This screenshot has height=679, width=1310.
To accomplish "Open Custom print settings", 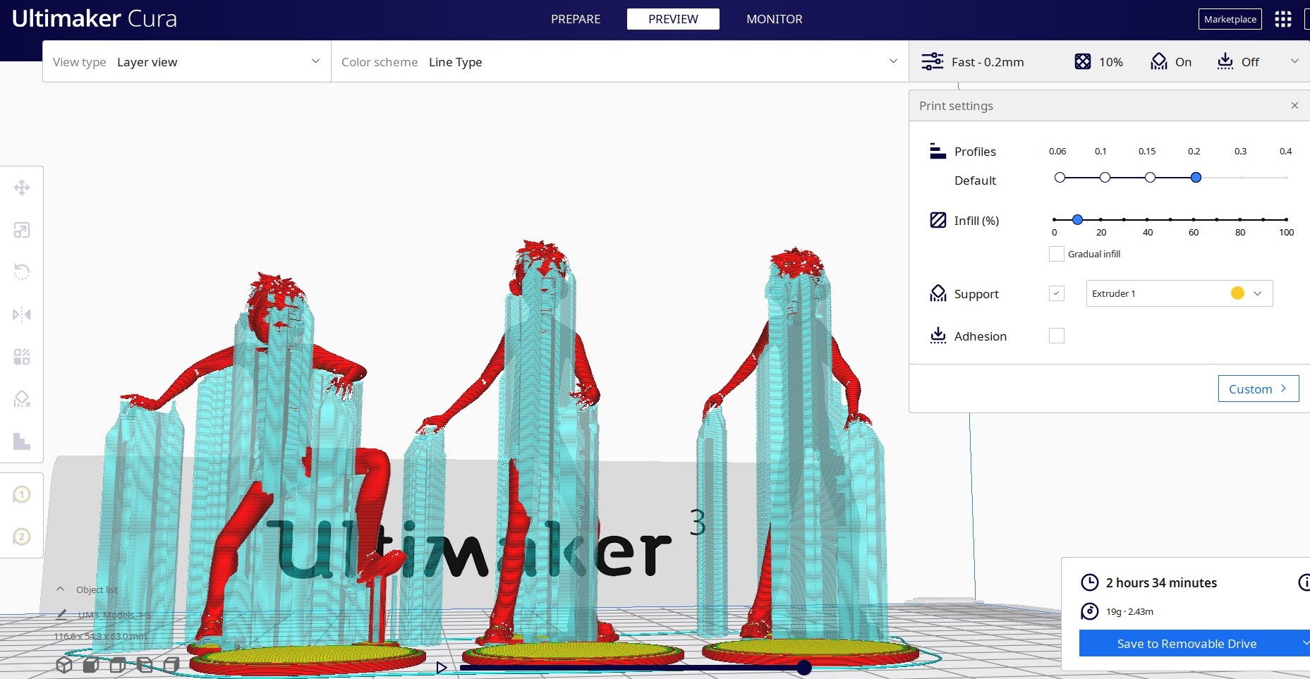I will (x=1258, y=389).
